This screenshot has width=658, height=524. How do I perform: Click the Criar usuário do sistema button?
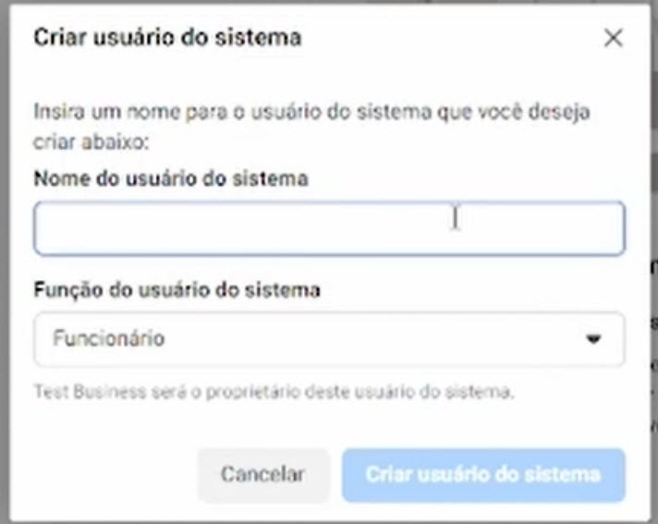[x=483, y=475]
